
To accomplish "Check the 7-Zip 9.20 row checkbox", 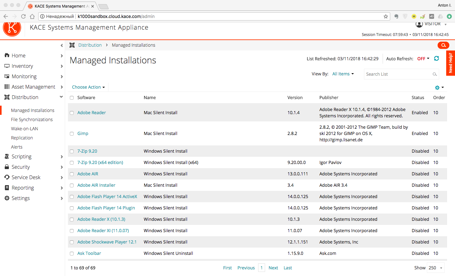I will 72,151.
